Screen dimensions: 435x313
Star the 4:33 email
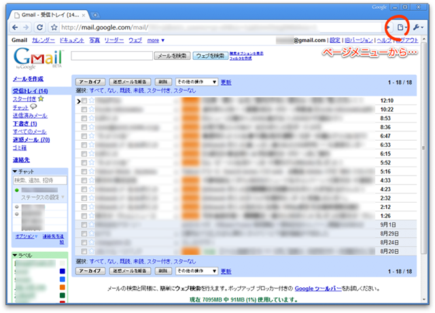tap(92, 180)
